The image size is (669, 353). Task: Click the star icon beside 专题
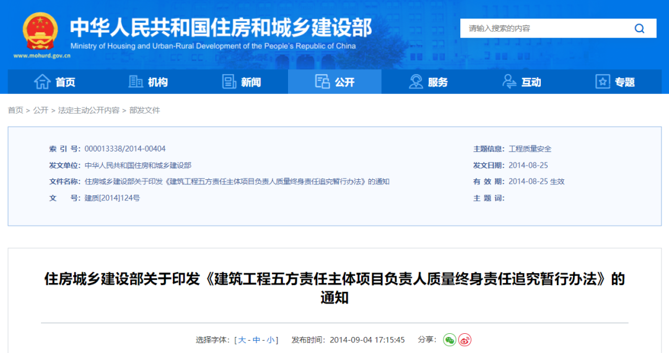(603, 82)
